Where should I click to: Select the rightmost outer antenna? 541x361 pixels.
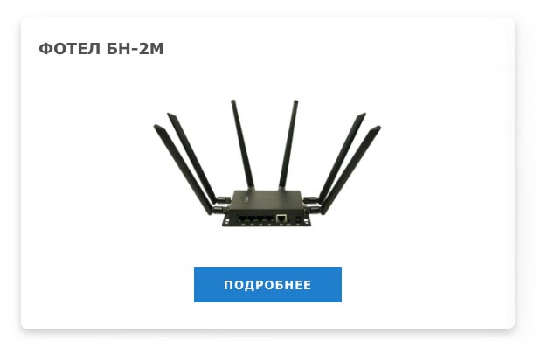[x=351, y=170]
